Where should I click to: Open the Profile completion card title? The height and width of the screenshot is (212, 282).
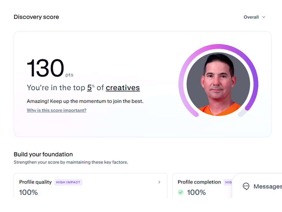coord(199,182)
